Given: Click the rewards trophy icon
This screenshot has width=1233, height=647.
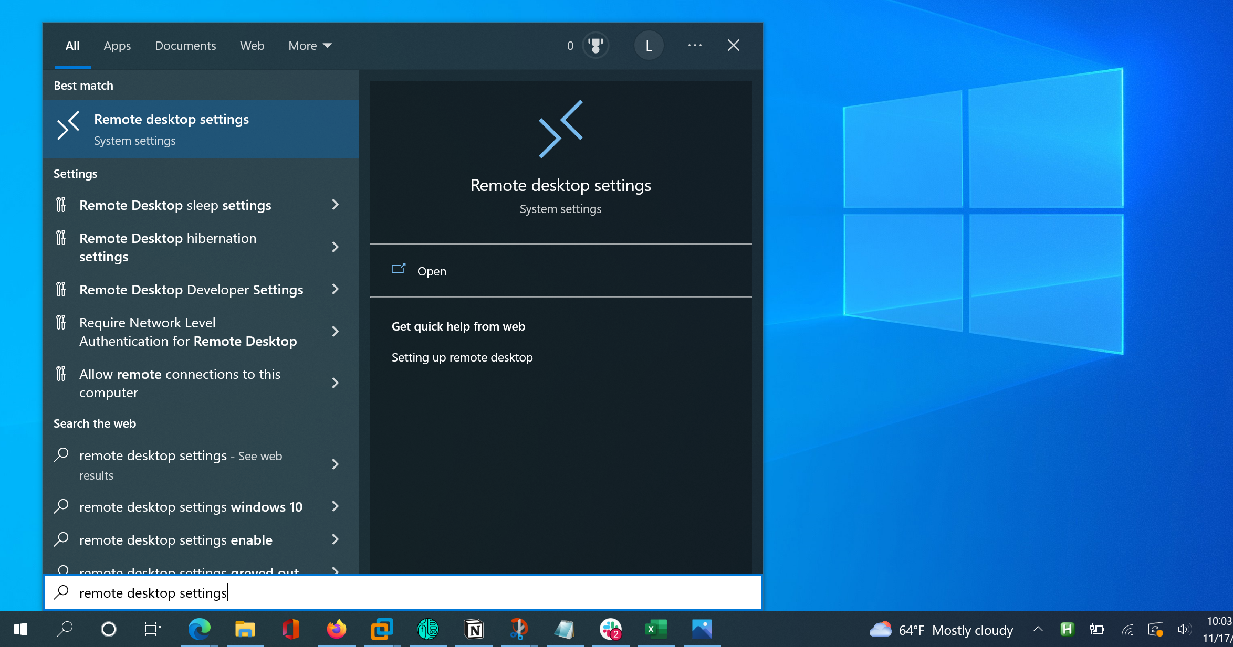Looking at the screenshot, I should coord(595,46).
